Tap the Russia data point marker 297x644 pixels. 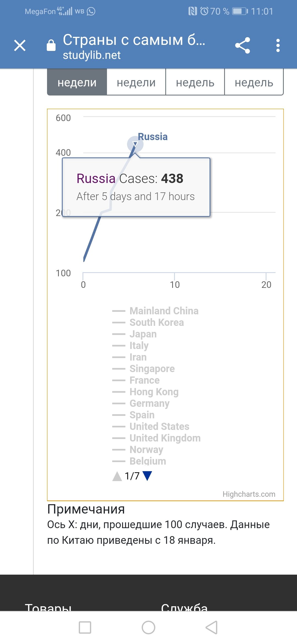coord(135,144)
